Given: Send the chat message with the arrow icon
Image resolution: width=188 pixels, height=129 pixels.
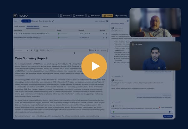Looking at the screenshot, I should point(170,112).
